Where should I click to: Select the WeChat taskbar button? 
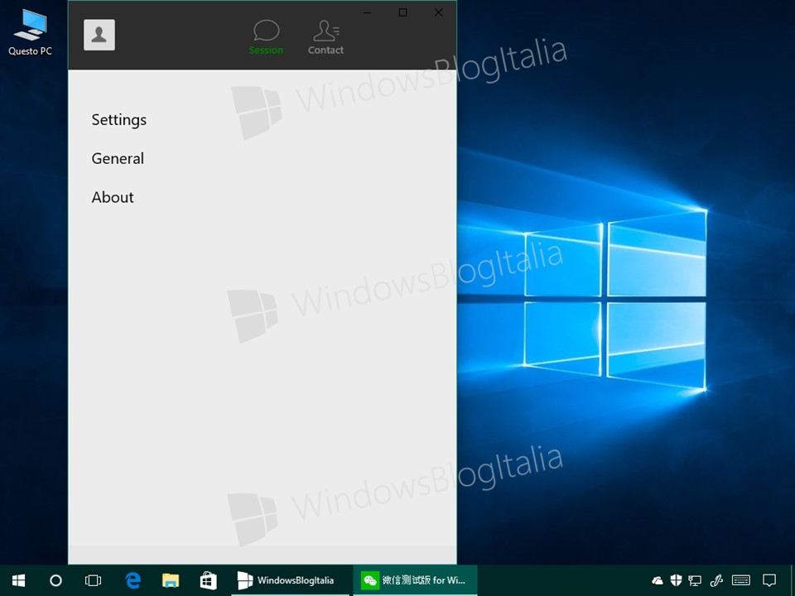(415, 580)
